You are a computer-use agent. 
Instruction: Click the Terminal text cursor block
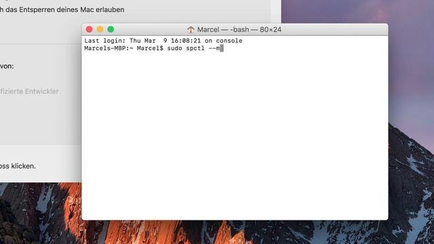222,48
